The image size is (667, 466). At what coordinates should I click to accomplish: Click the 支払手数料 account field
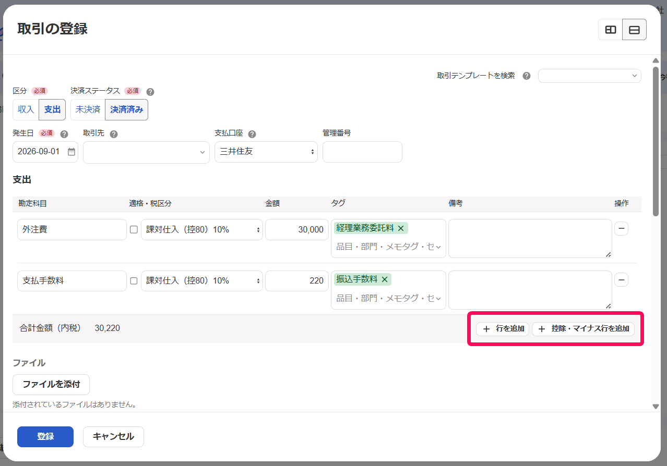(72, 280)
